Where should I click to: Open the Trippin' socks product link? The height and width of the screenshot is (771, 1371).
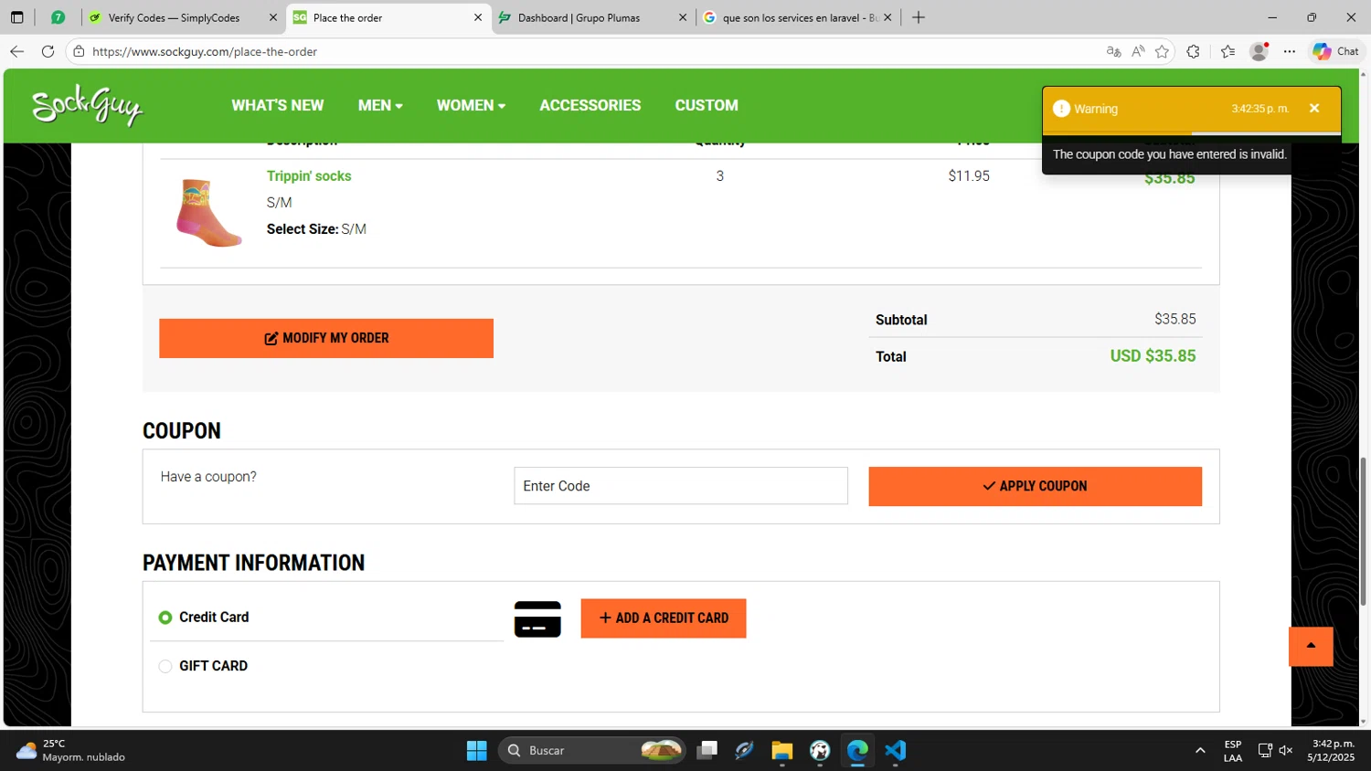pyautogui.click(x=309, y=176)
